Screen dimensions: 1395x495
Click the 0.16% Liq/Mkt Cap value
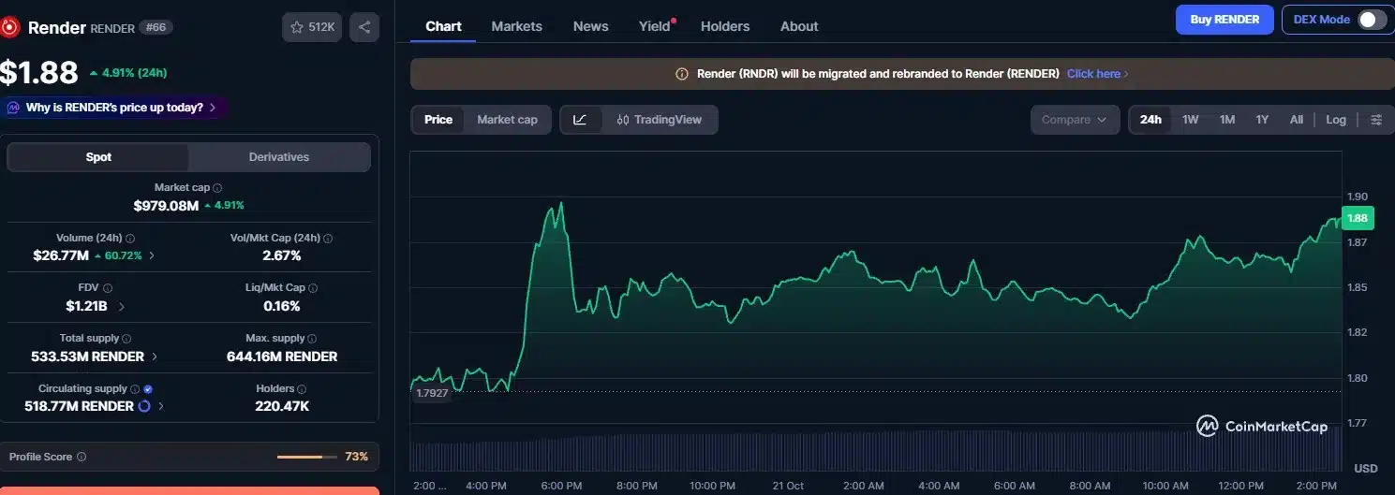point(282,306)
